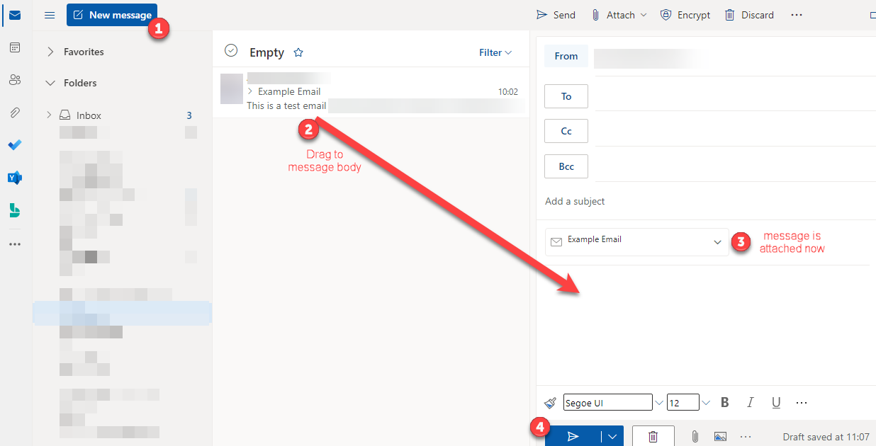
Task: Discard draft with bottom trash button
Action: click(653, 437)
